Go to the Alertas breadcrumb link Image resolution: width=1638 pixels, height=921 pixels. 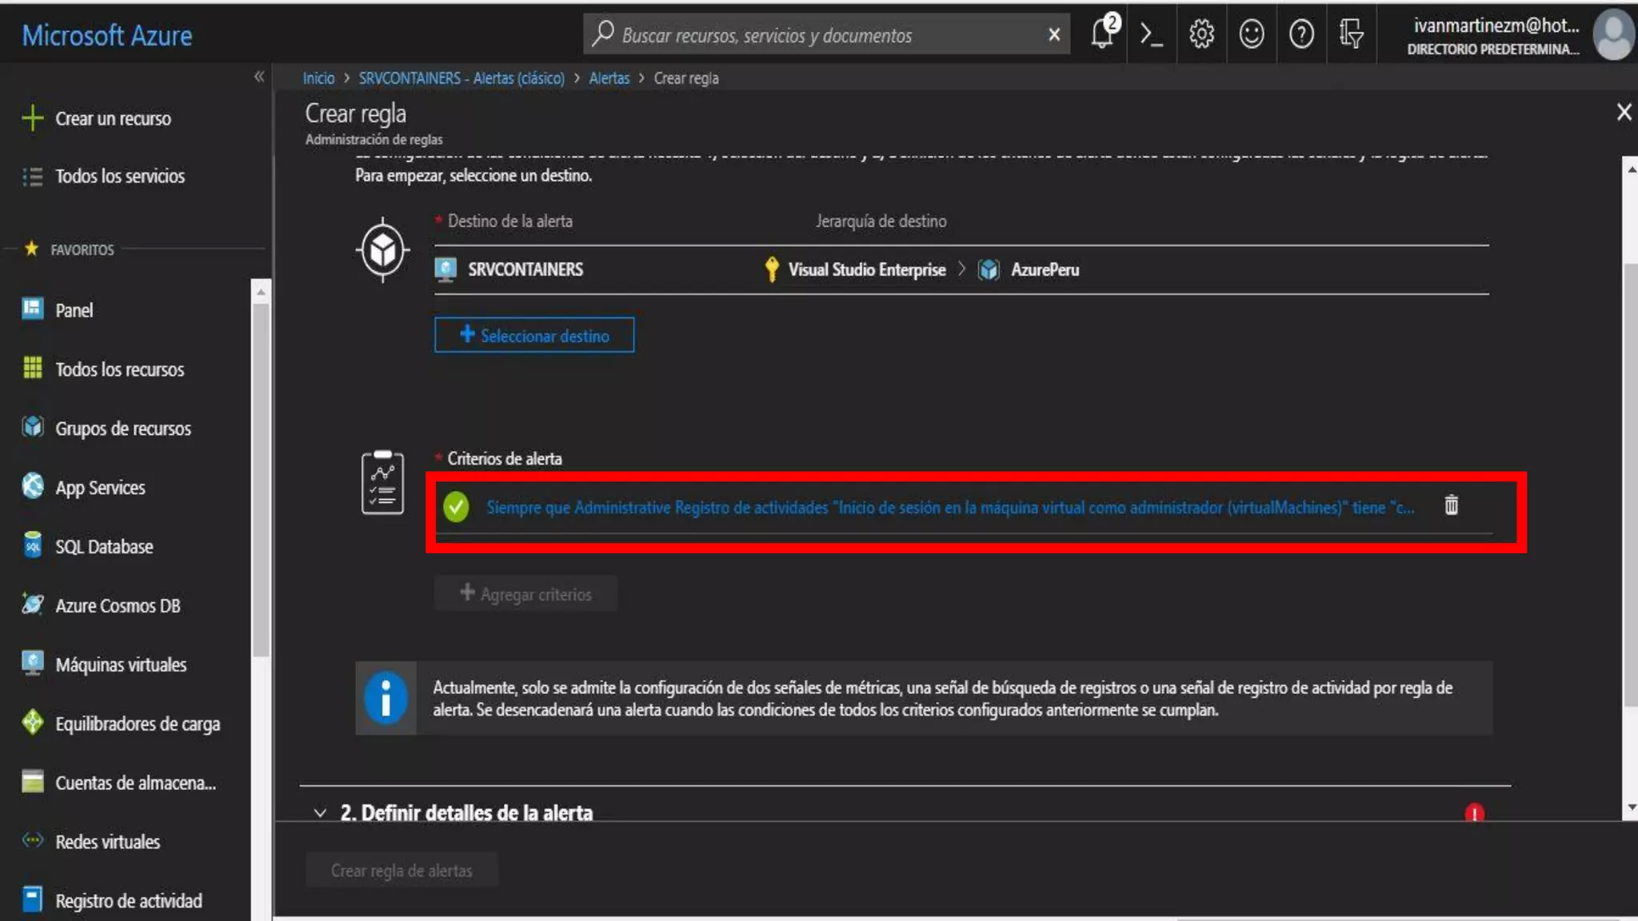click(x=609, y=78)
